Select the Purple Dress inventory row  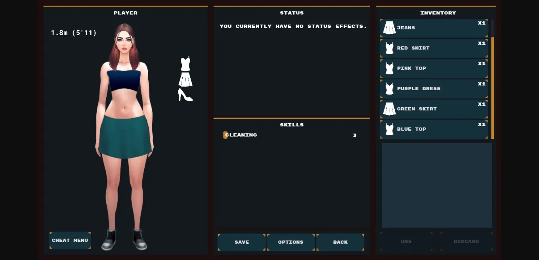434,89
